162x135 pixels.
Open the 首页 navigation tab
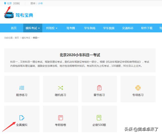pyautogui.click(x=14, y=28)
